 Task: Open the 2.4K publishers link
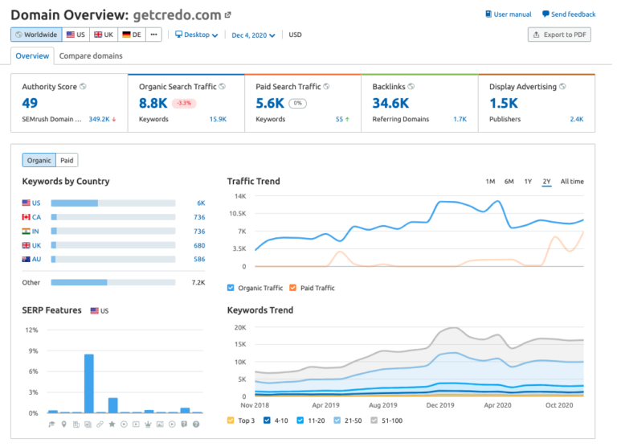click(x=577, y=119)
